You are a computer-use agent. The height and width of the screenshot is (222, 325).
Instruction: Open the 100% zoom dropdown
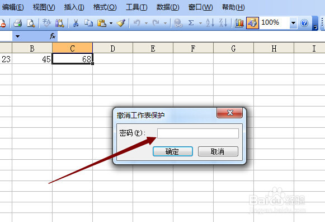(x=293, y=23)
